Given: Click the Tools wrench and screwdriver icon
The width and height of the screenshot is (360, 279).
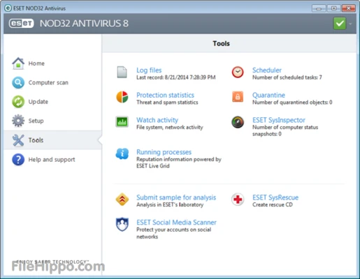Looking at the screenshot, I should pyautogui.click(x=18, y=140).
